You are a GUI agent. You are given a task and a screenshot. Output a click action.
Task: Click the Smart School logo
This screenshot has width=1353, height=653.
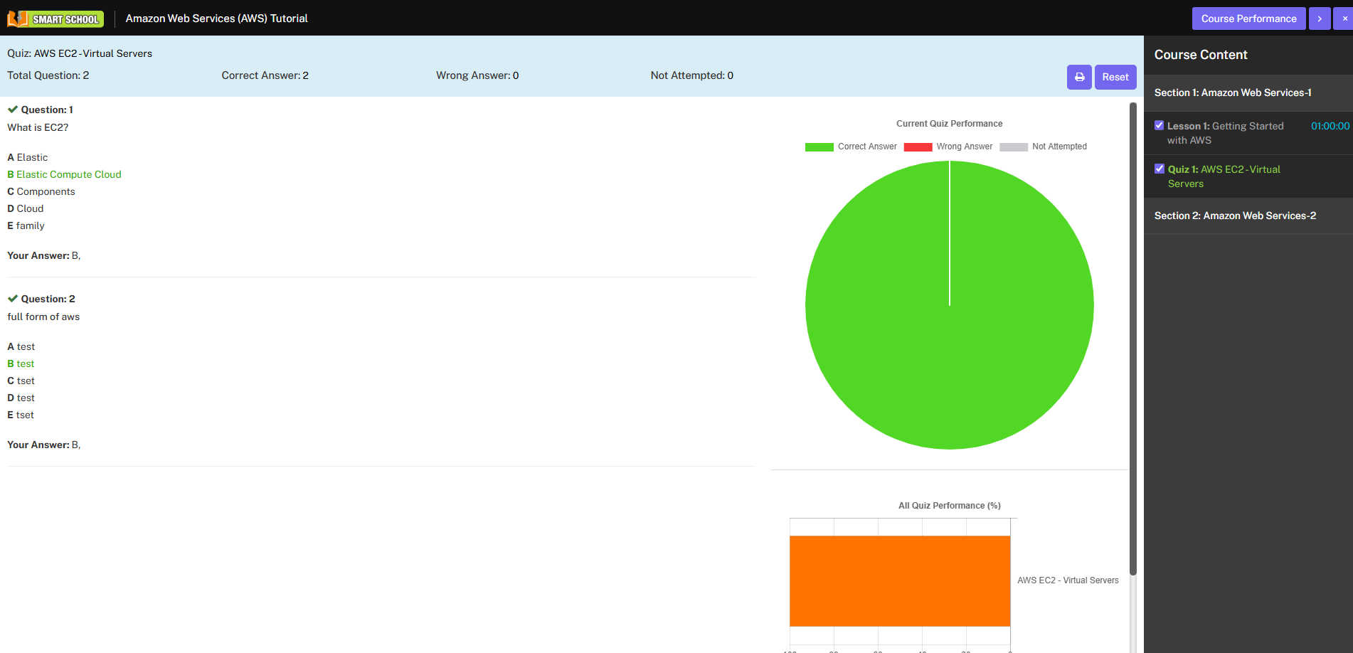pos(55,18)
